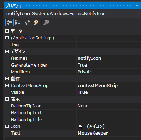Viewport: 141px width, 140px height.
Task: Click the notifyIcon object selector combo box
Action: (73, 14)
